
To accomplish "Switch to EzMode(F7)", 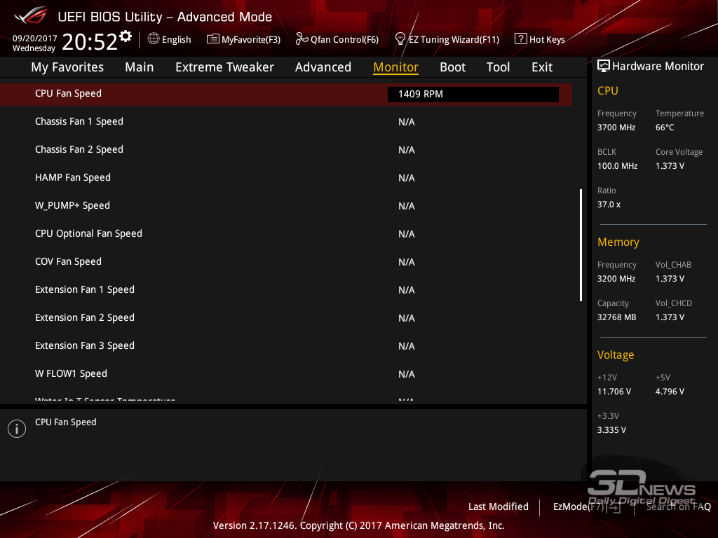I will 578,506.
